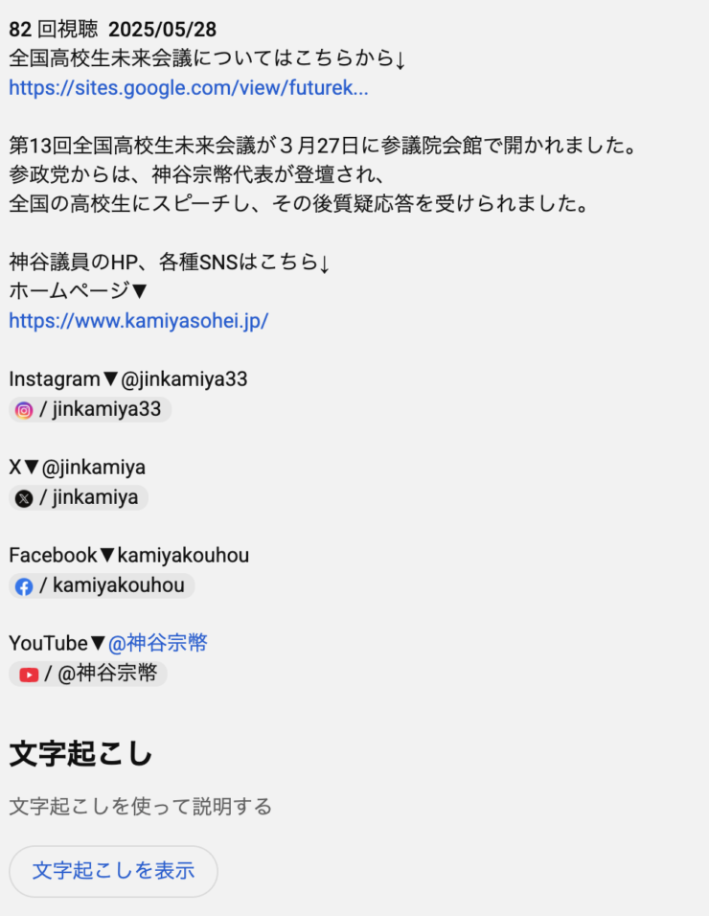The image size is (709, 916).
Task: Click the 82 回視聴 view count
Action: point(54,29)
